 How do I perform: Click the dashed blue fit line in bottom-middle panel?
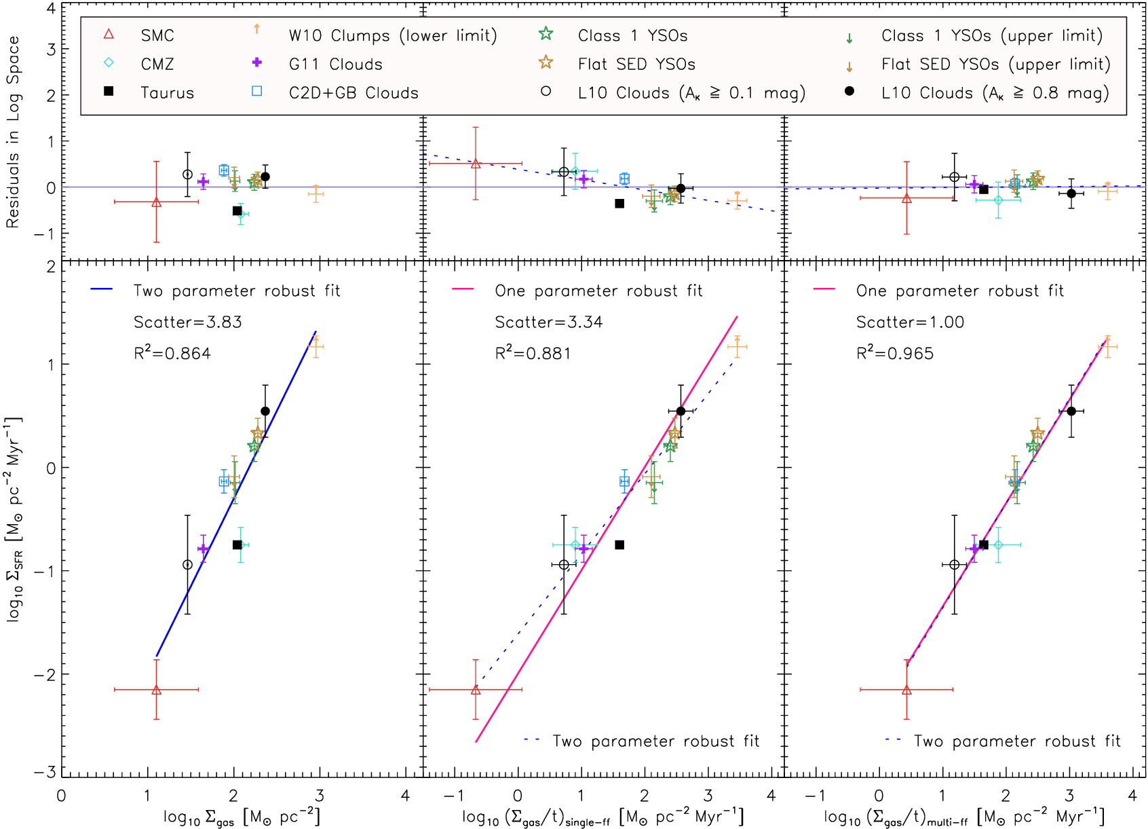pyautogui.click(x=607, y=523)
